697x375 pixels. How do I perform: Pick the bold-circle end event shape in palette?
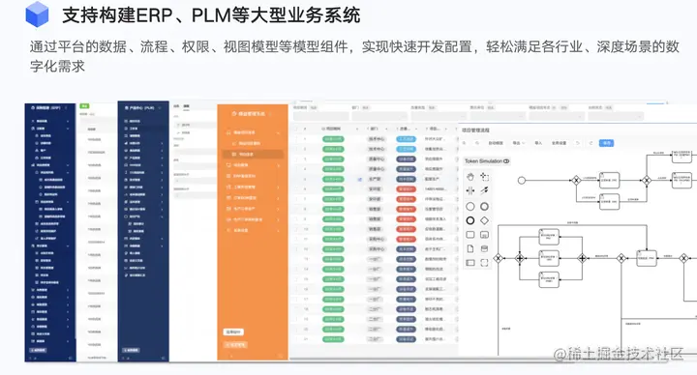[470, 220]
